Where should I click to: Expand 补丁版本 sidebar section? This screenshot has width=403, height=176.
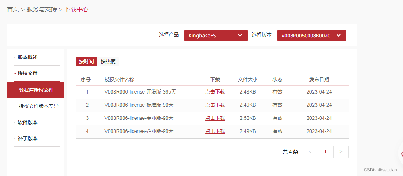click(28, 139)
